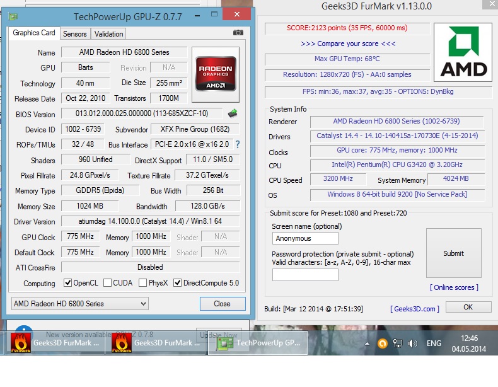Click the ATI CrossFire Disabled field
The width and height of the screenshot is (498, 387).
point(150,267)
